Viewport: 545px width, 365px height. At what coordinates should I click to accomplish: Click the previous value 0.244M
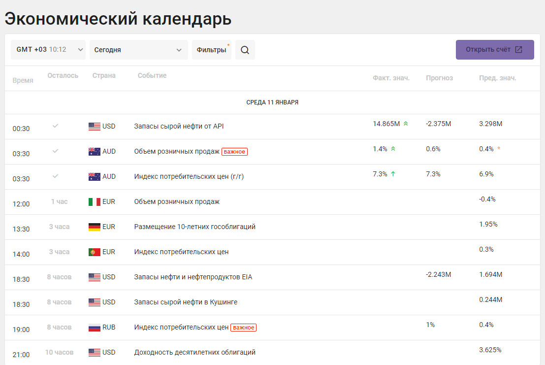(490, 299)
